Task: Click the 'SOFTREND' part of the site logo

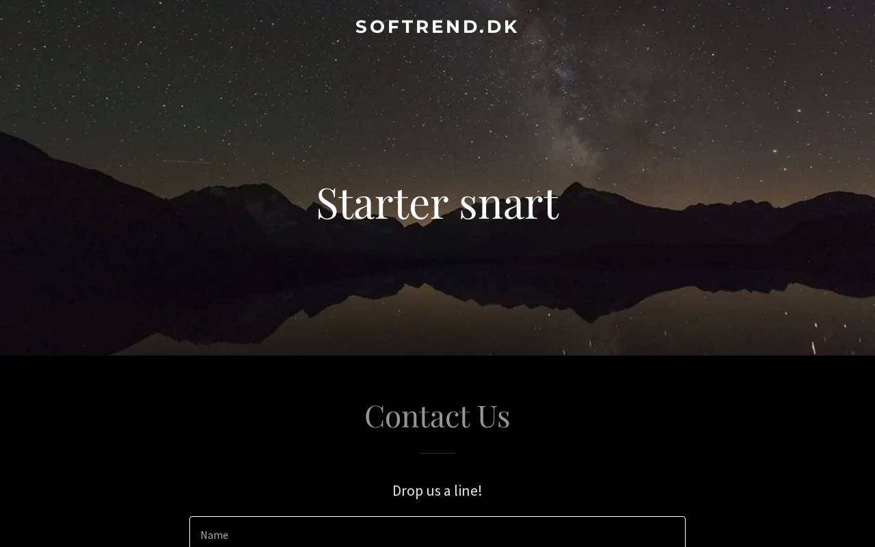Action: 416,27
